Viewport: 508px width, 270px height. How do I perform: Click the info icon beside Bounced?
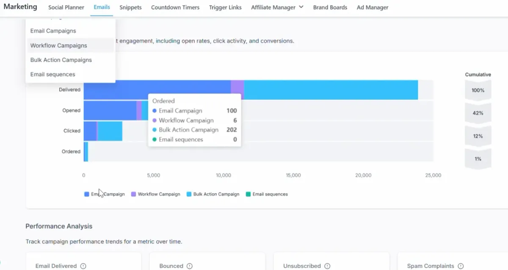[x=189, y=266]
